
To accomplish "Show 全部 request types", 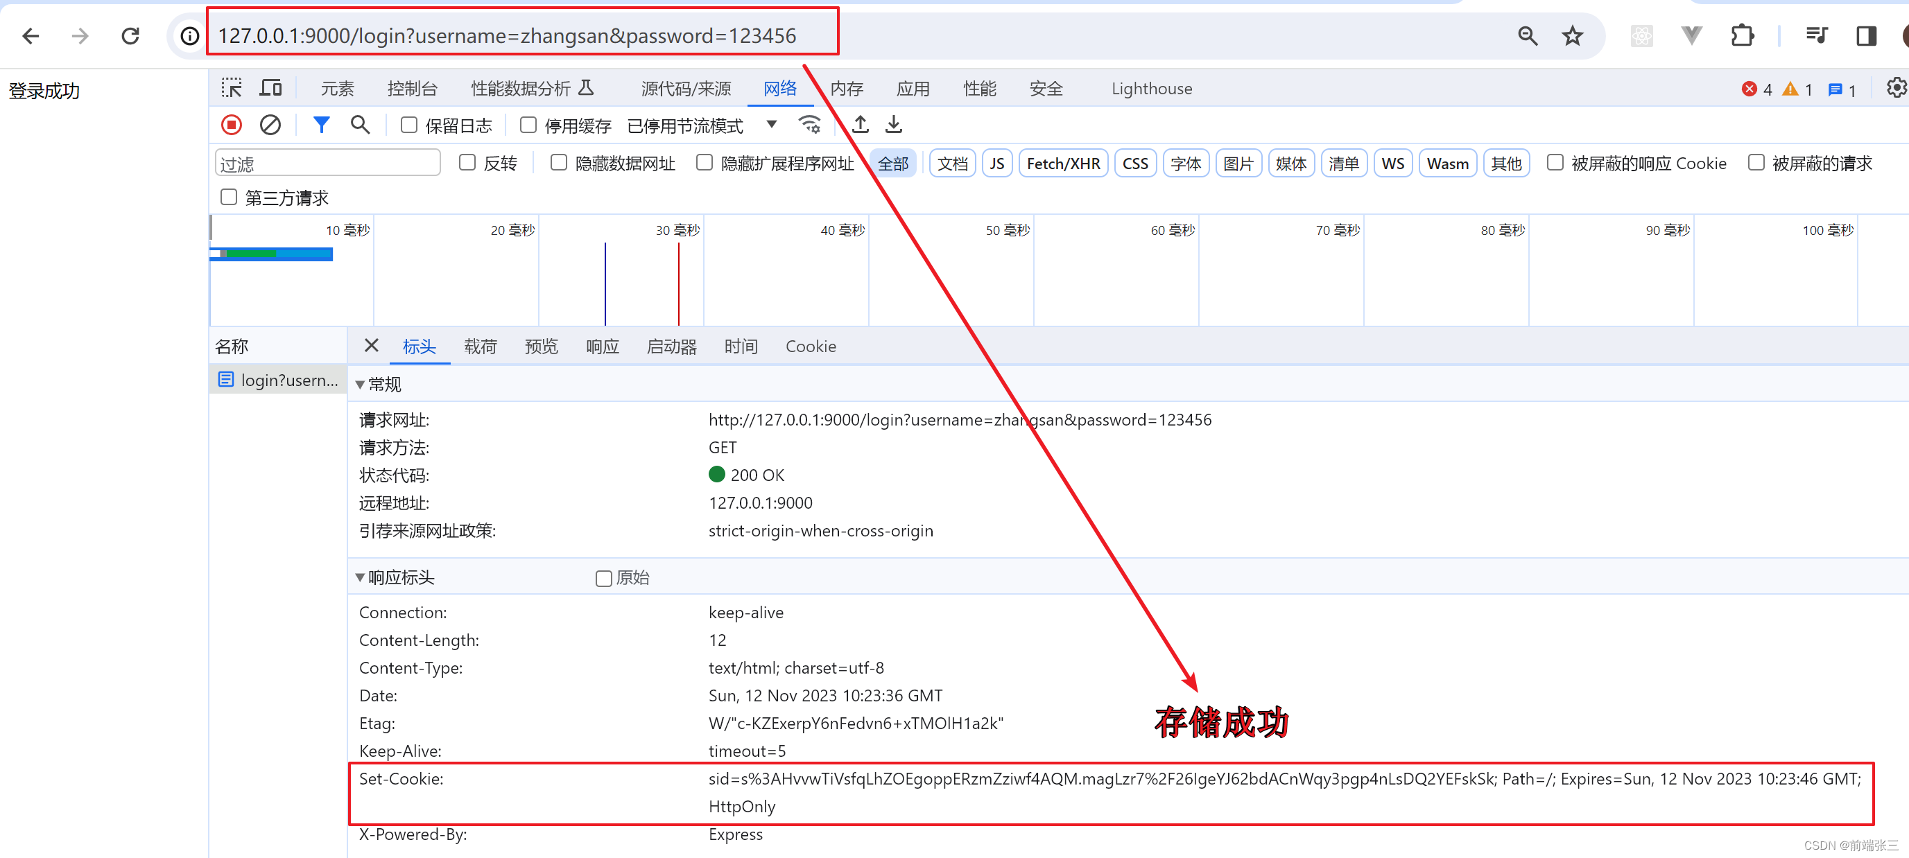I will (893, 163).
